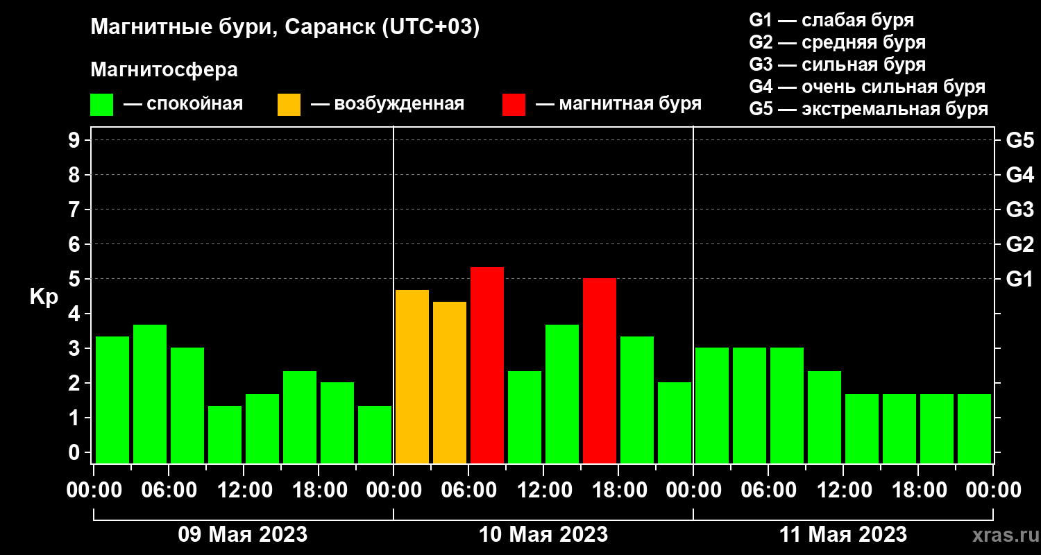Click the last green bar of 11 May
Image resolution: width=1041 pixels, height=555 pixels.
pos(974,429)
